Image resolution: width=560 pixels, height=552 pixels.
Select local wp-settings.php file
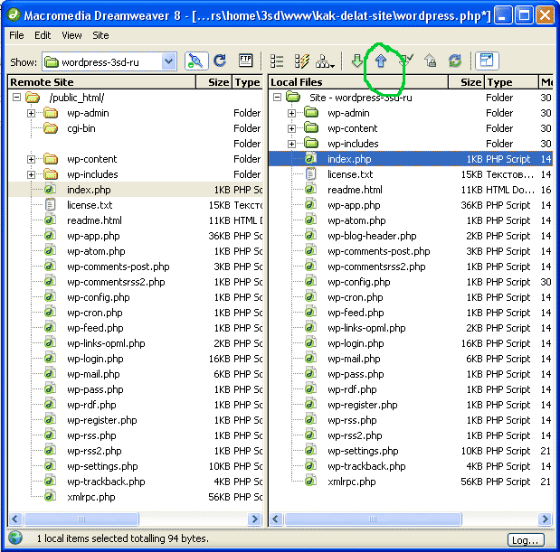363,451
